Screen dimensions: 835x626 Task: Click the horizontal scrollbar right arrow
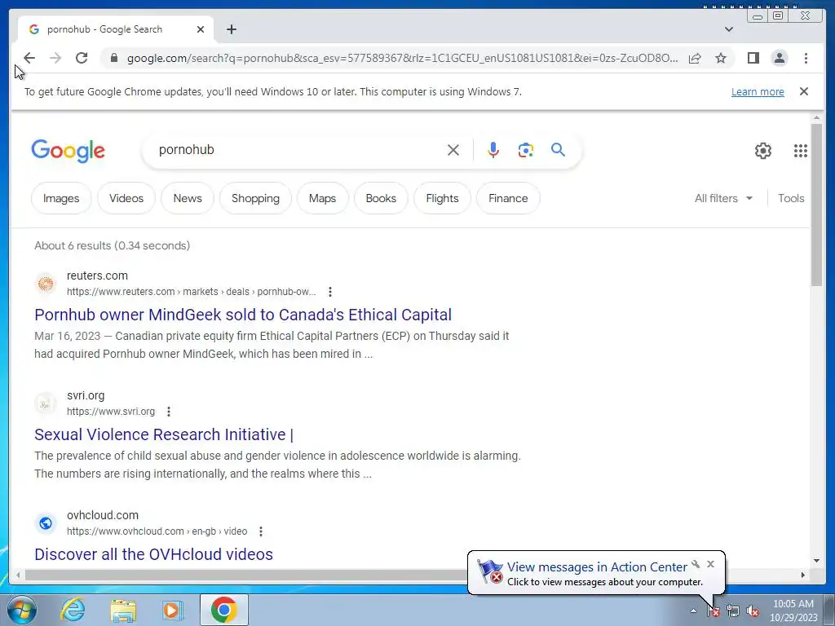(x=803, y=575)
